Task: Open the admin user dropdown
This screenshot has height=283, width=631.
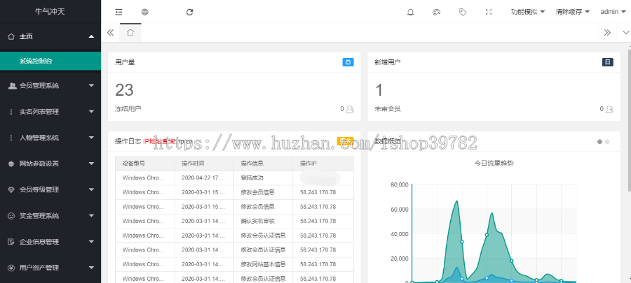Action: (x=612, y=12)
